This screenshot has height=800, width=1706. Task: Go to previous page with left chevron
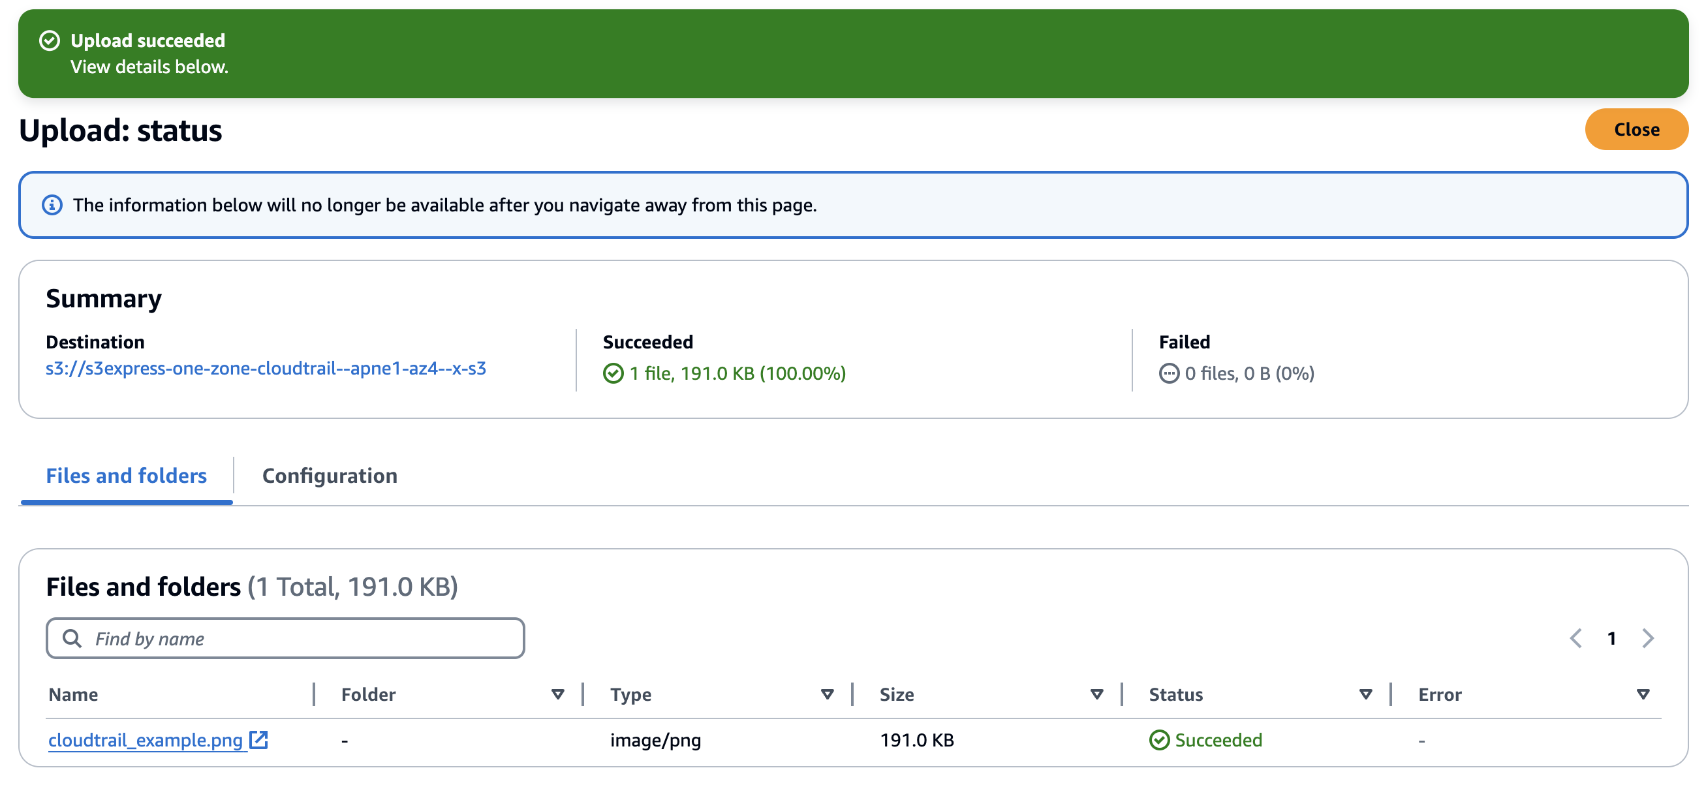pos(1575,638)
